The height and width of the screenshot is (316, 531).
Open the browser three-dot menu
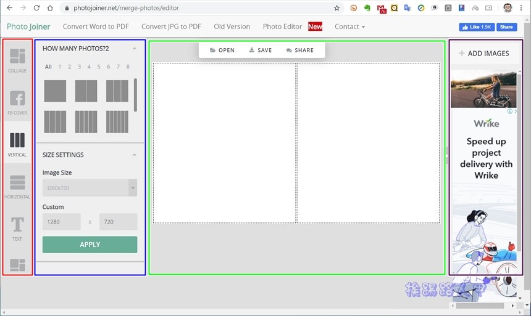point(521,8)
